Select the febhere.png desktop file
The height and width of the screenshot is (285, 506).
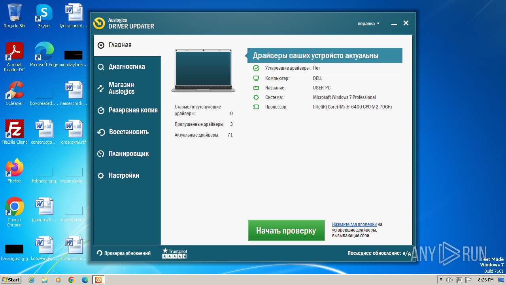44,175
